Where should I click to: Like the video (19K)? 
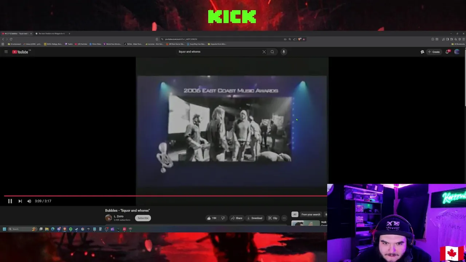212,218
